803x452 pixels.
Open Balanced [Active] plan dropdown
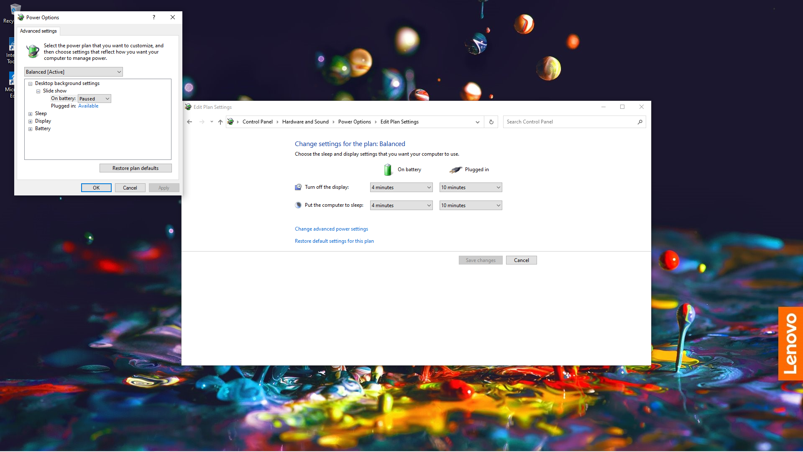(x=73, y=72)
